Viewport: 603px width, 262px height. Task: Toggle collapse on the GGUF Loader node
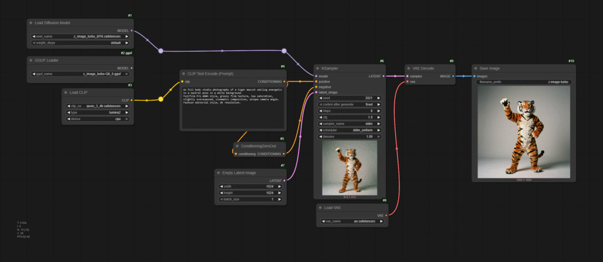(31, 60)
